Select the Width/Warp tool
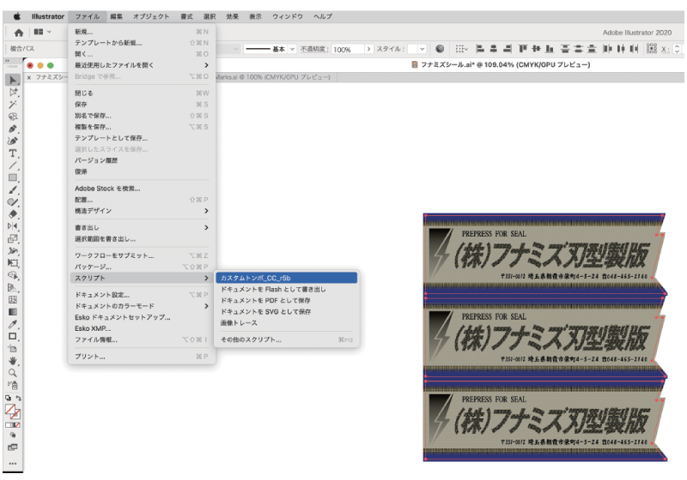This screenshot has height=480, width=687. 13,251
